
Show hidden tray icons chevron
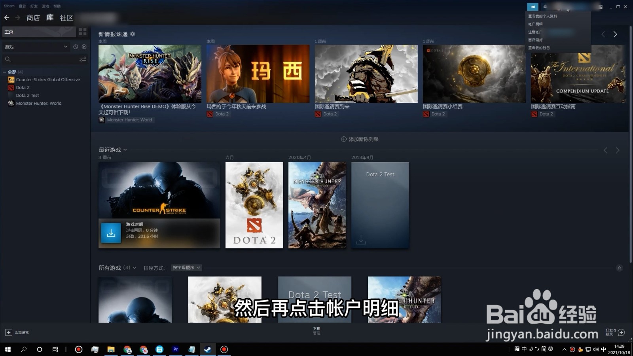click(565, 349)
